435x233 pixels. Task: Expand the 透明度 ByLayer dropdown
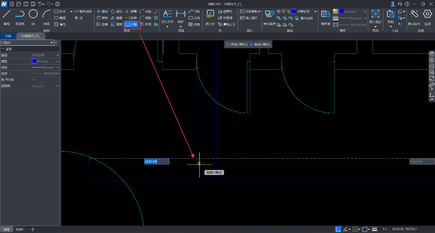pyautogui.click(x=58, y=86)
